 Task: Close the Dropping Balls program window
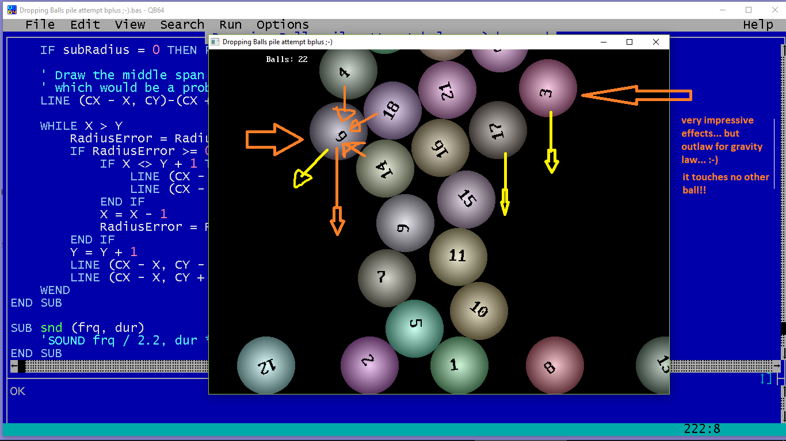(655, 42)
